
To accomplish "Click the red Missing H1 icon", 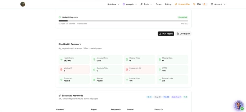I will pyautogui.click(x=61, y=69).
